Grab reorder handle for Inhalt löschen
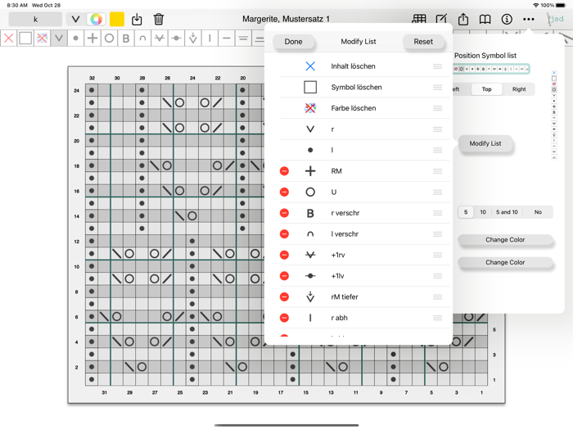The height and width of the screenshot is (430, 573). click(437, 66)
